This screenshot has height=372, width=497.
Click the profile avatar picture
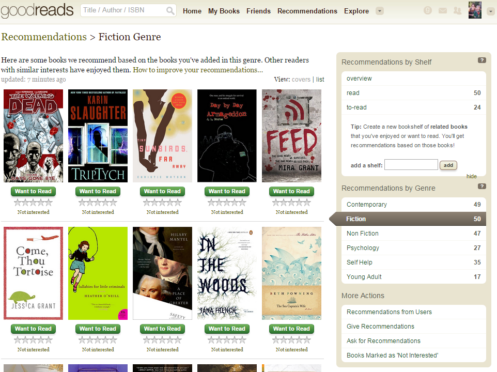475,10
